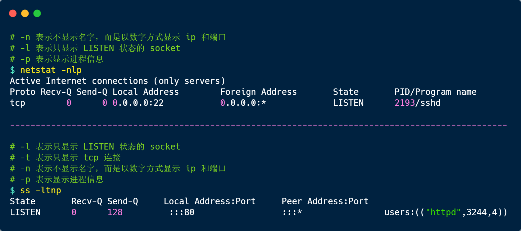
Task: Click the Foreign Address column header
Action: click(x=258, y=92)
